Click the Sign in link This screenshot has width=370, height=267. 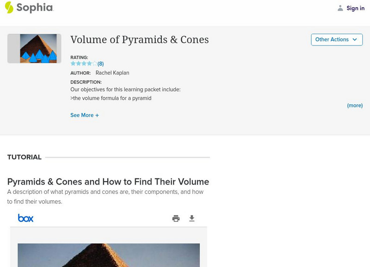(355, 8)
